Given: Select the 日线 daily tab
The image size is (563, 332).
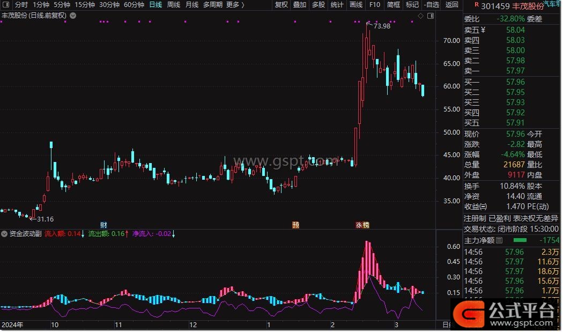Looking at the screenshot, I should tap(156, 5).
